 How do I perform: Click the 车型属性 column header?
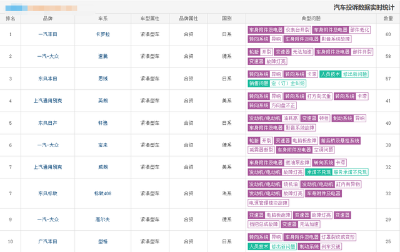150,19
